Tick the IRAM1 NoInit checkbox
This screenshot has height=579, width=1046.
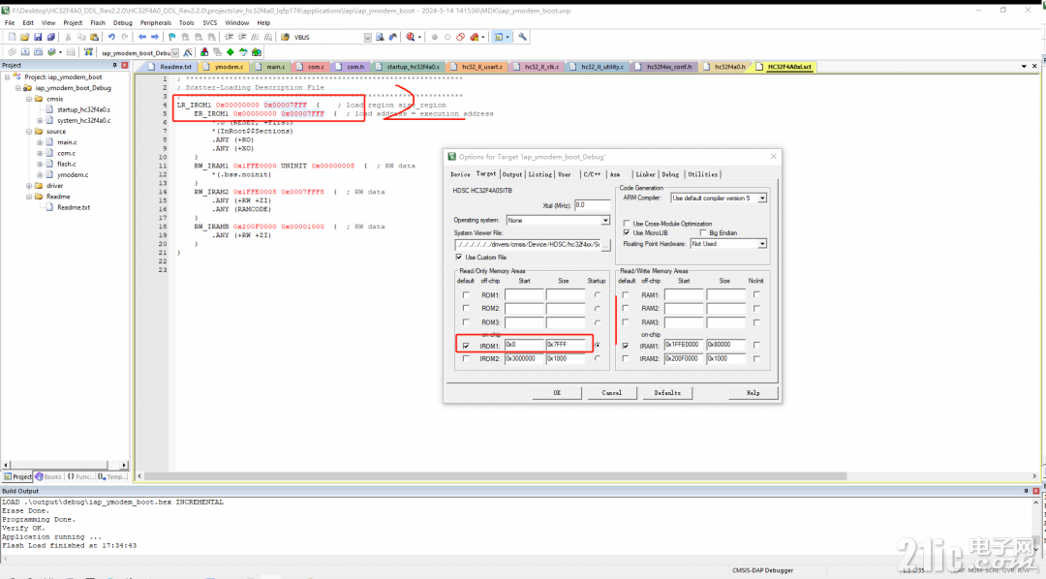[x=756, y=345]
